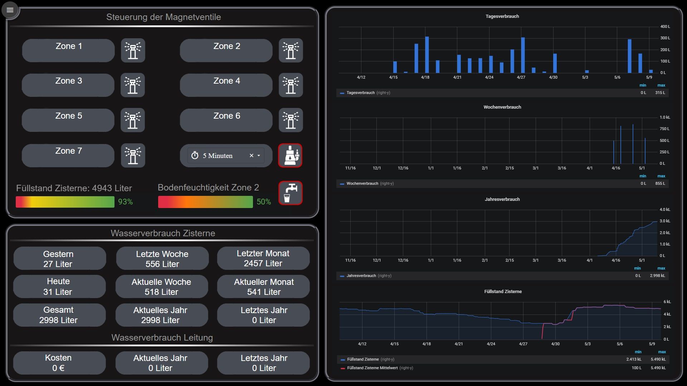Click the Zone 3 label button
The width and height of the screenshot is (687, 386).
click(x=68, y=85)
